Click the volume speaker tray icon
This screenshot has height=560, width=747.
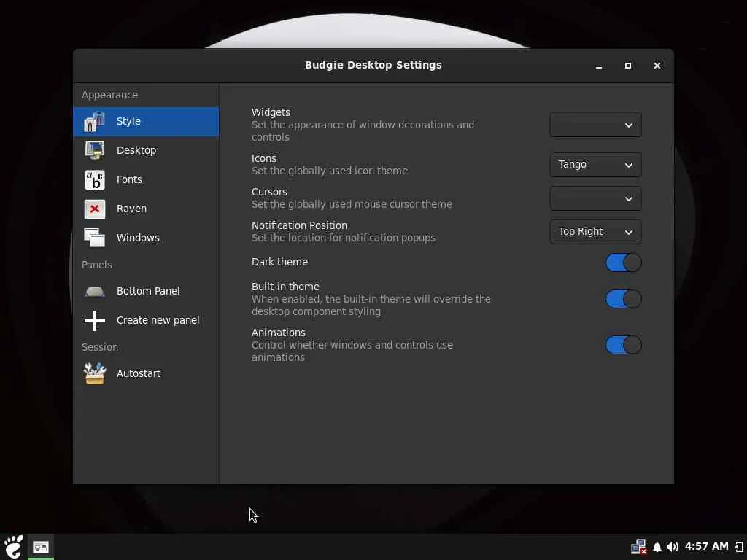(672, 547)
